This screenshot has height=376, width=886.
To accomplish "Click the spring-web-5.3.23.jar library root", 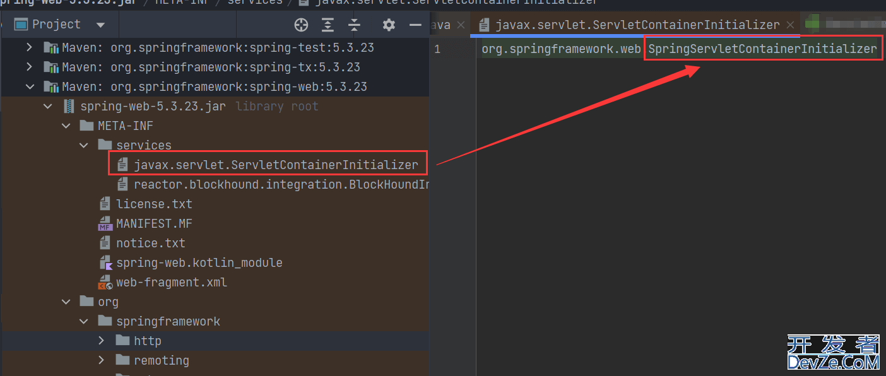I will point(153,106).
